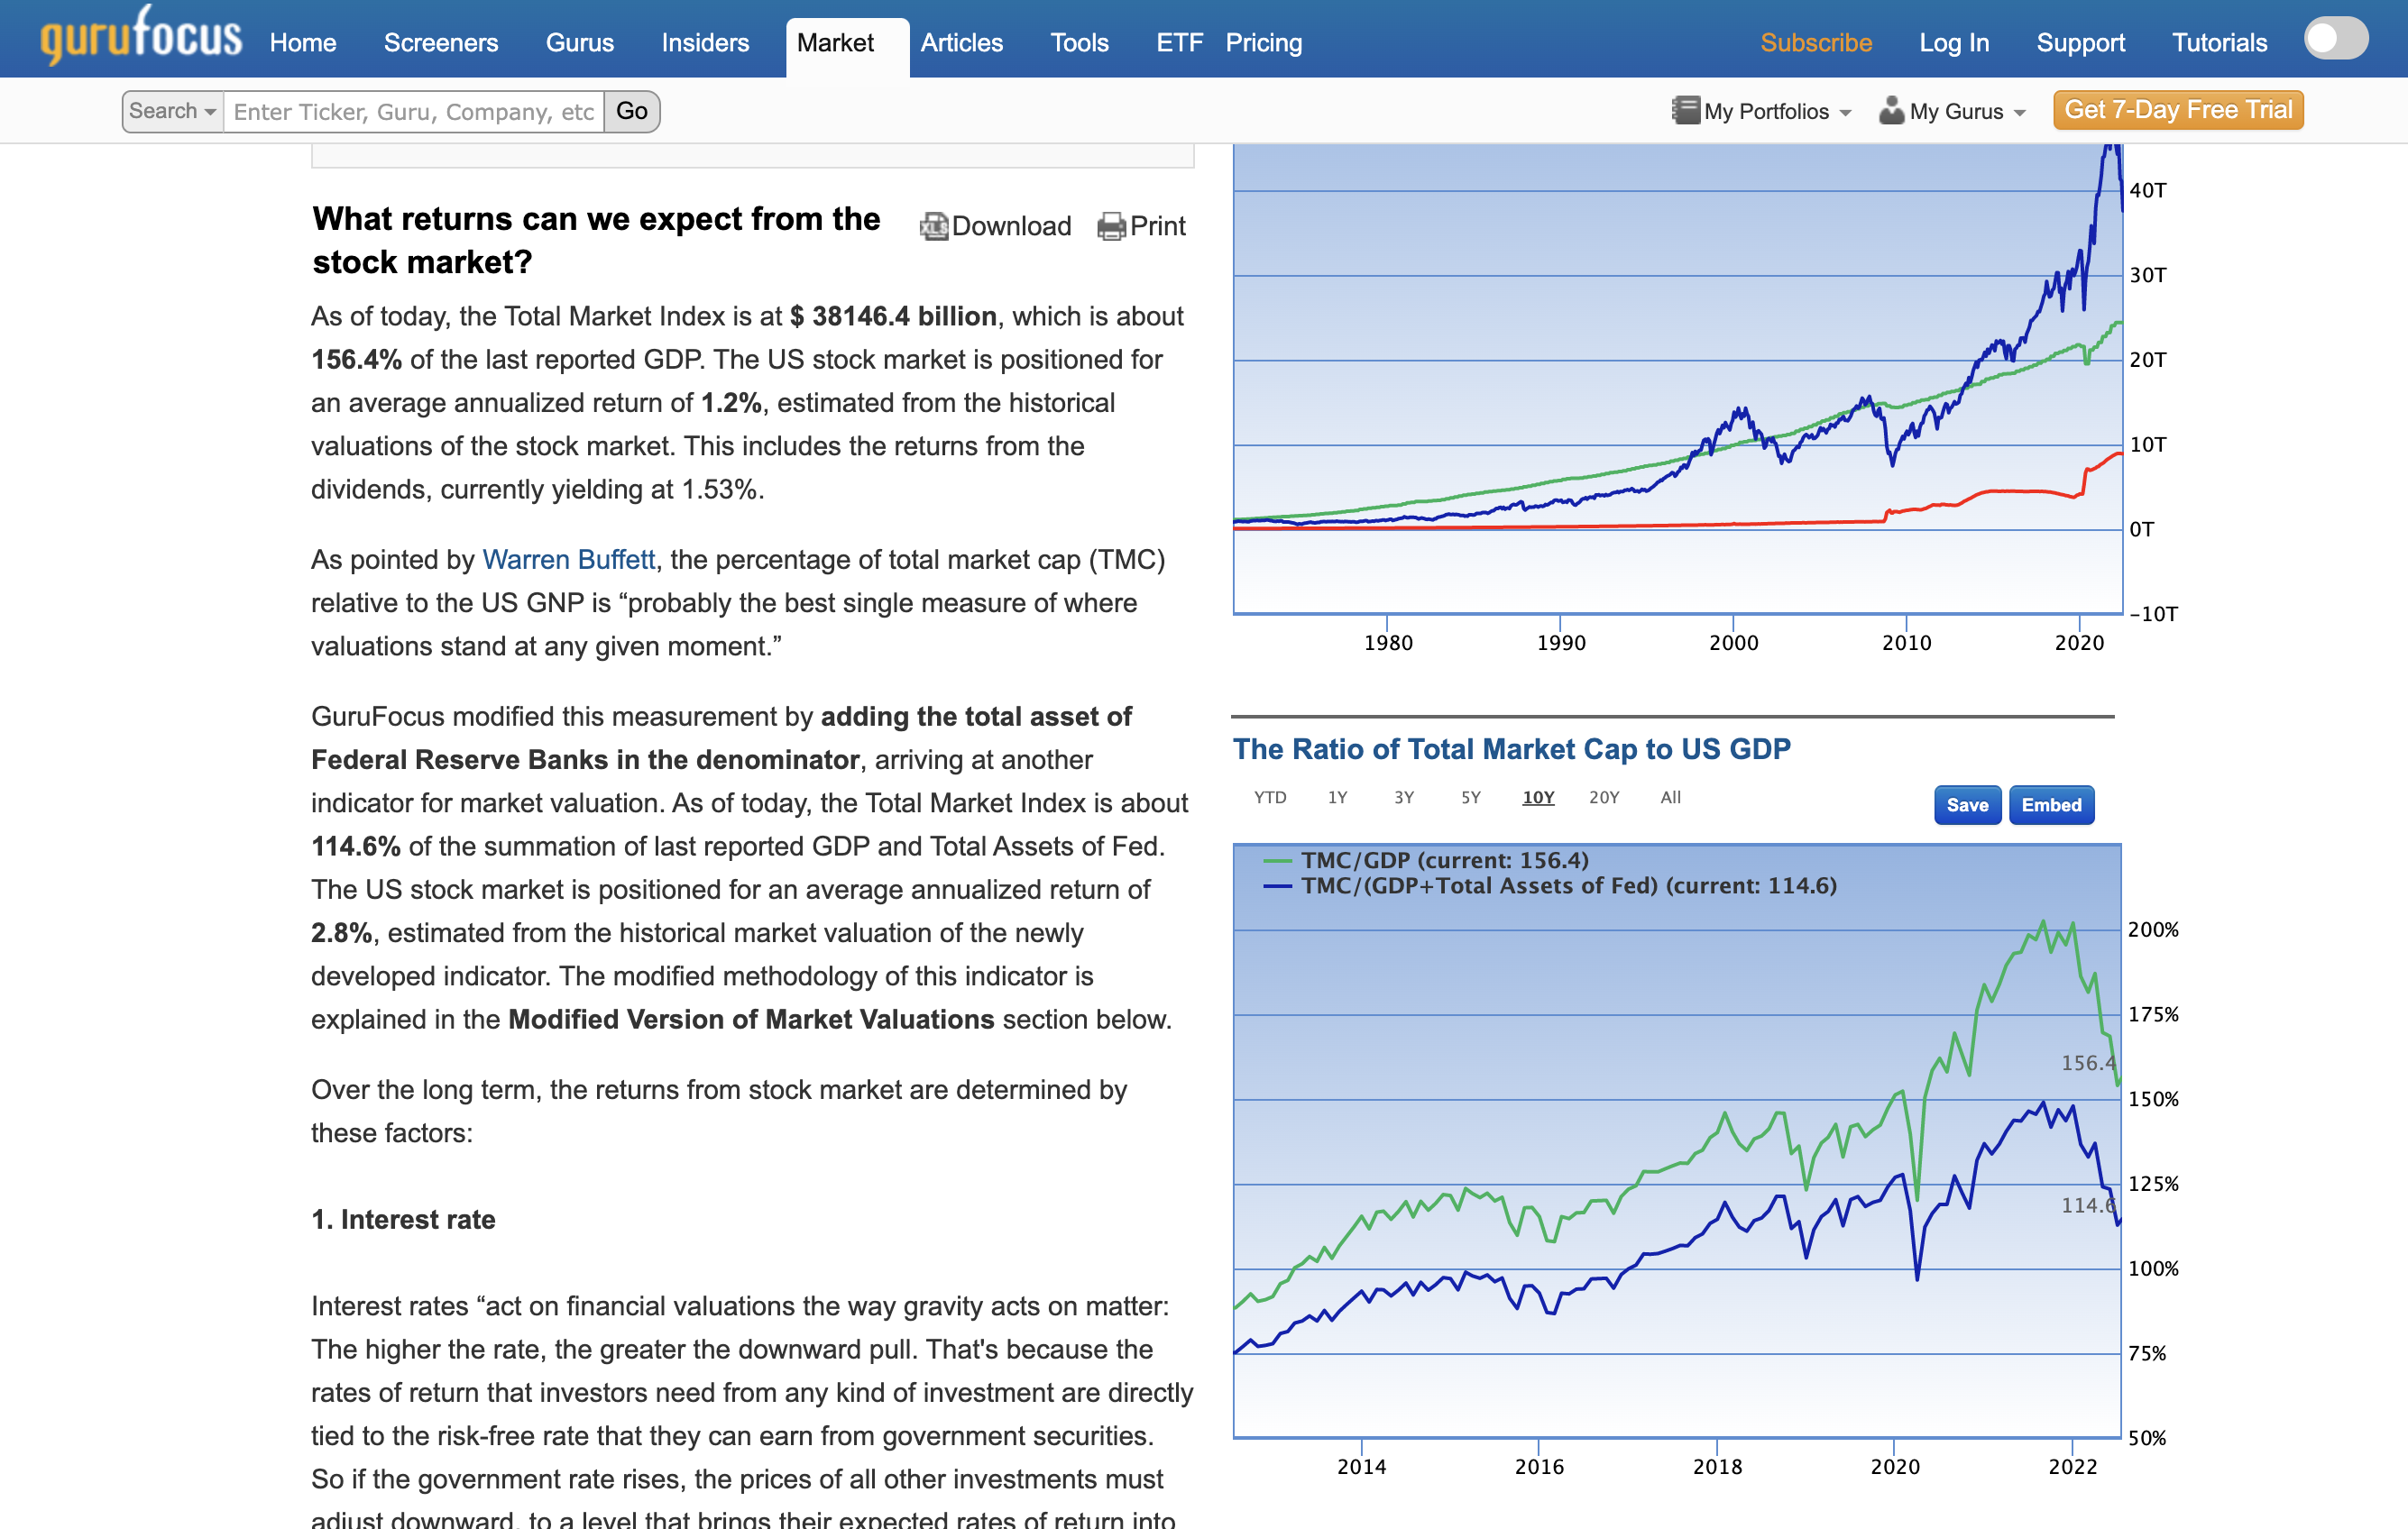Switch chart range to 5Y
Screen dimensions: 2408x1529
coord(1470,798)
